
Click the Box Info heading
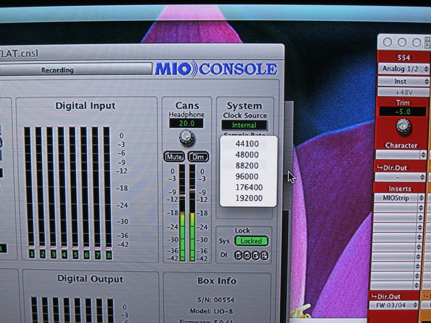[217, 281]
